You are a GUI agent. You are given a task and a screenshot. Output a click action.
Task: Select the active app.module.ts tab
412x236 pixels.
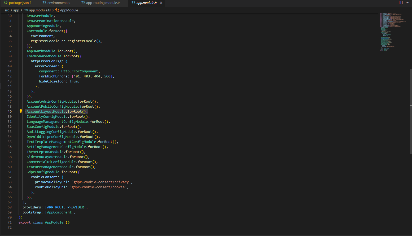click(x=146, y=3)
